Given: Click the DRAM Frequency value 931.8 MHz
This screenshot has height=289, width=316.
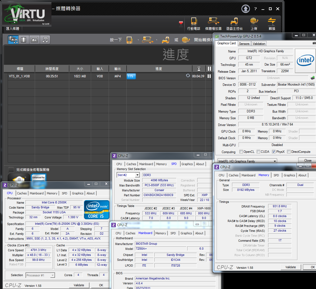Looking at the screenshot, I should tap(280, 206).
